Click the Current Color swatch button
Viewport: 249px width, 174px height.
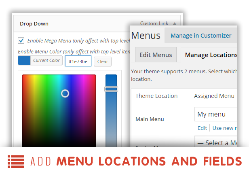[x=40, y=60]
